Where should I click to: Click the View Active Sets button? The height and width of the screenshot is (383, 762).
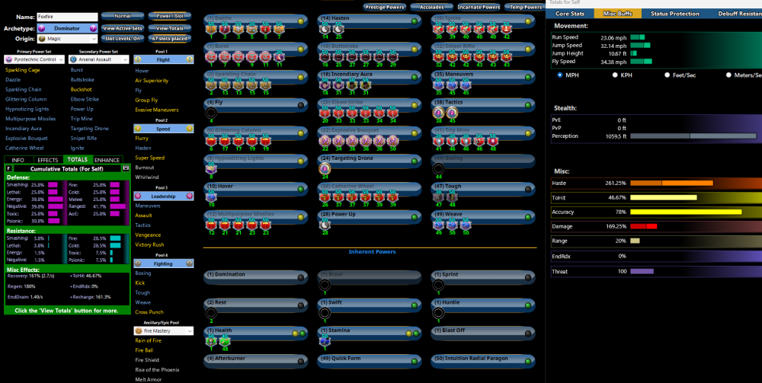[122, 28]
